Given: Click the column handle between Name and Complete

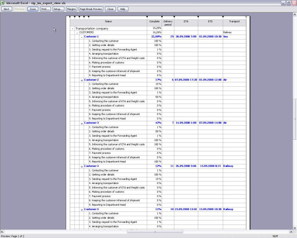Looking at the screenshot, I should 147,17.
